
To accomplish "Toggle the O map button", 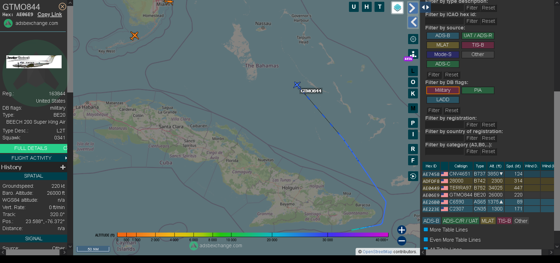I will 413,82.
